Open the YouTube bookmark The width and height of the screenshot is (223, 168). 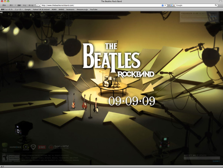(x=94, y=9)
